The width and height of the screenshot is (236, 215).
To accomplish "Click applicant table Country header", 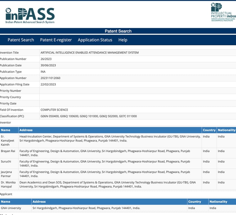I will coord(198,201).
